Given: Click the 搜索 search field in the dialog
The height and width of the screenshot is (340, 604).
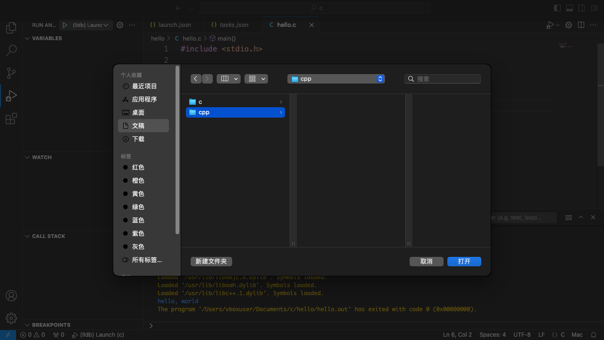Looking at the screenshot, I should 443,79.
